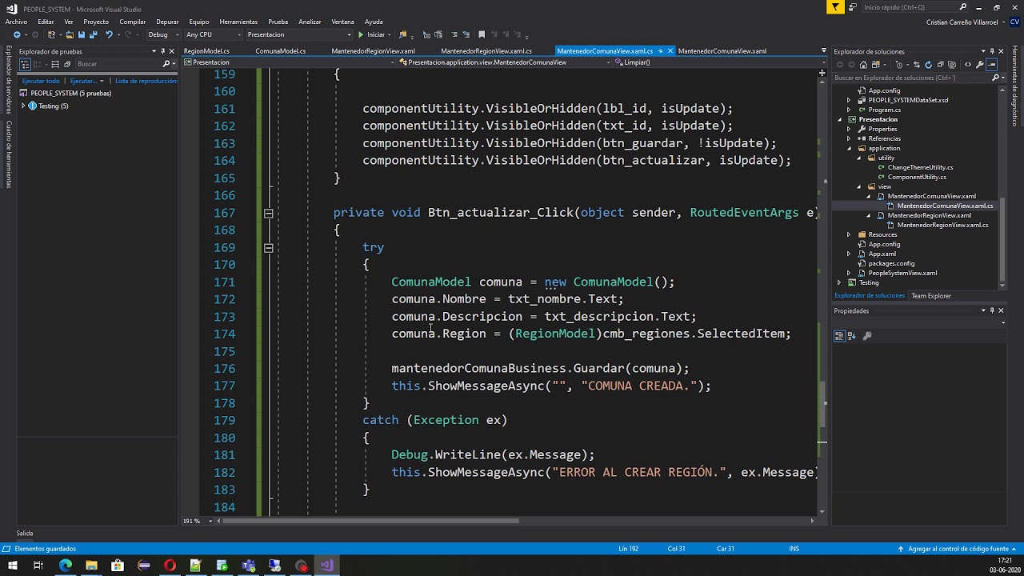Screen dimensions: 1024x576
Task: Click the Navigate Backward toolbar icon
Action: click(17, 34)
